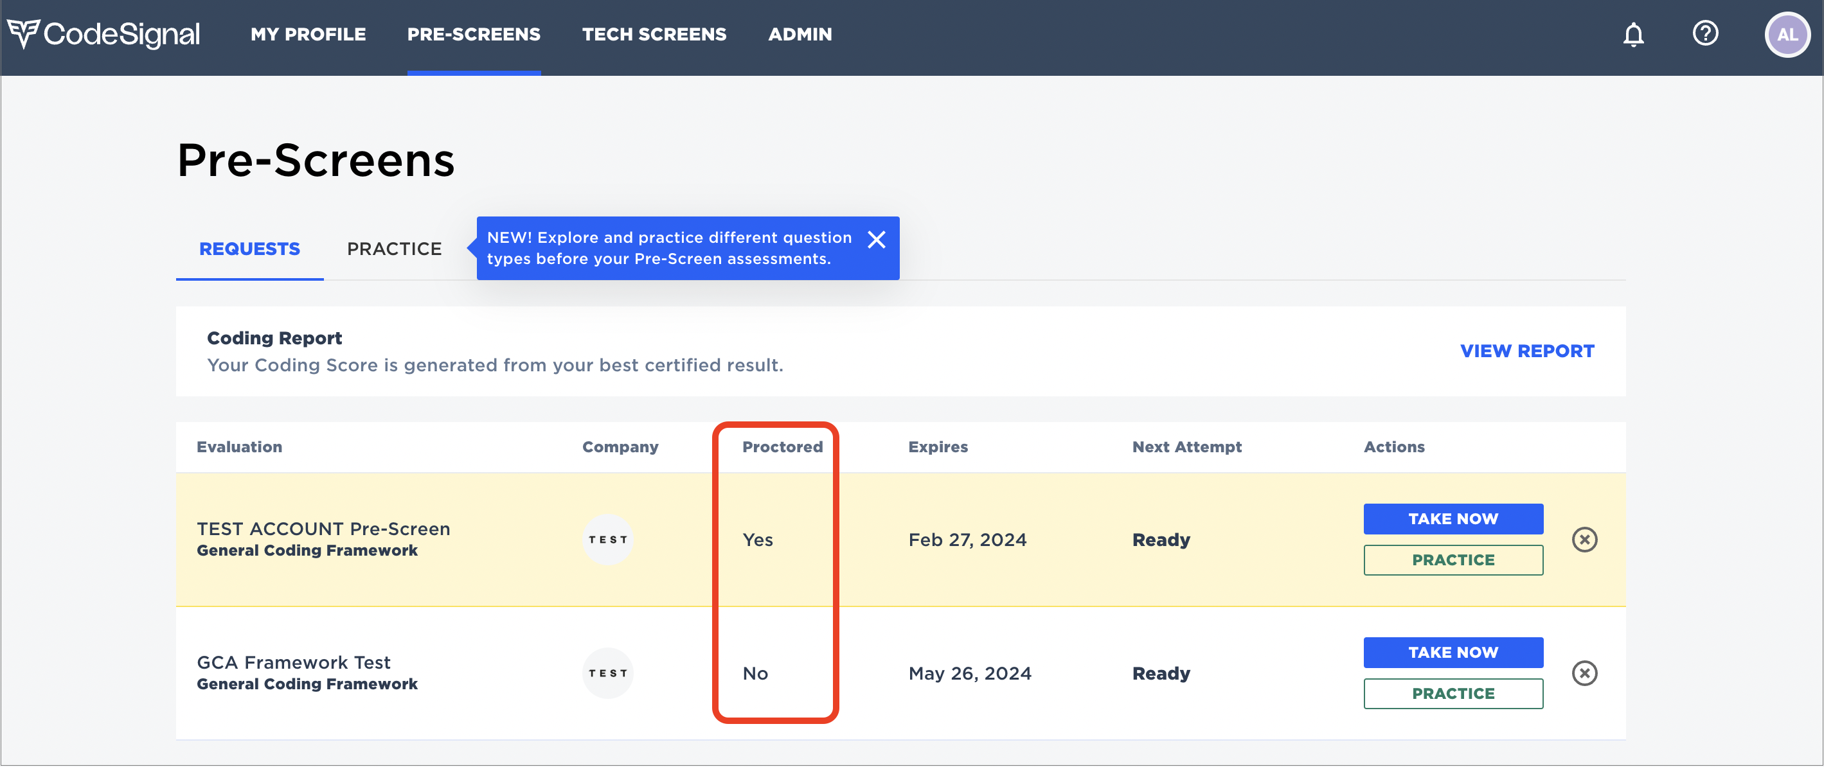
Task: Open the notifications bell
Action: [1633, 35]
